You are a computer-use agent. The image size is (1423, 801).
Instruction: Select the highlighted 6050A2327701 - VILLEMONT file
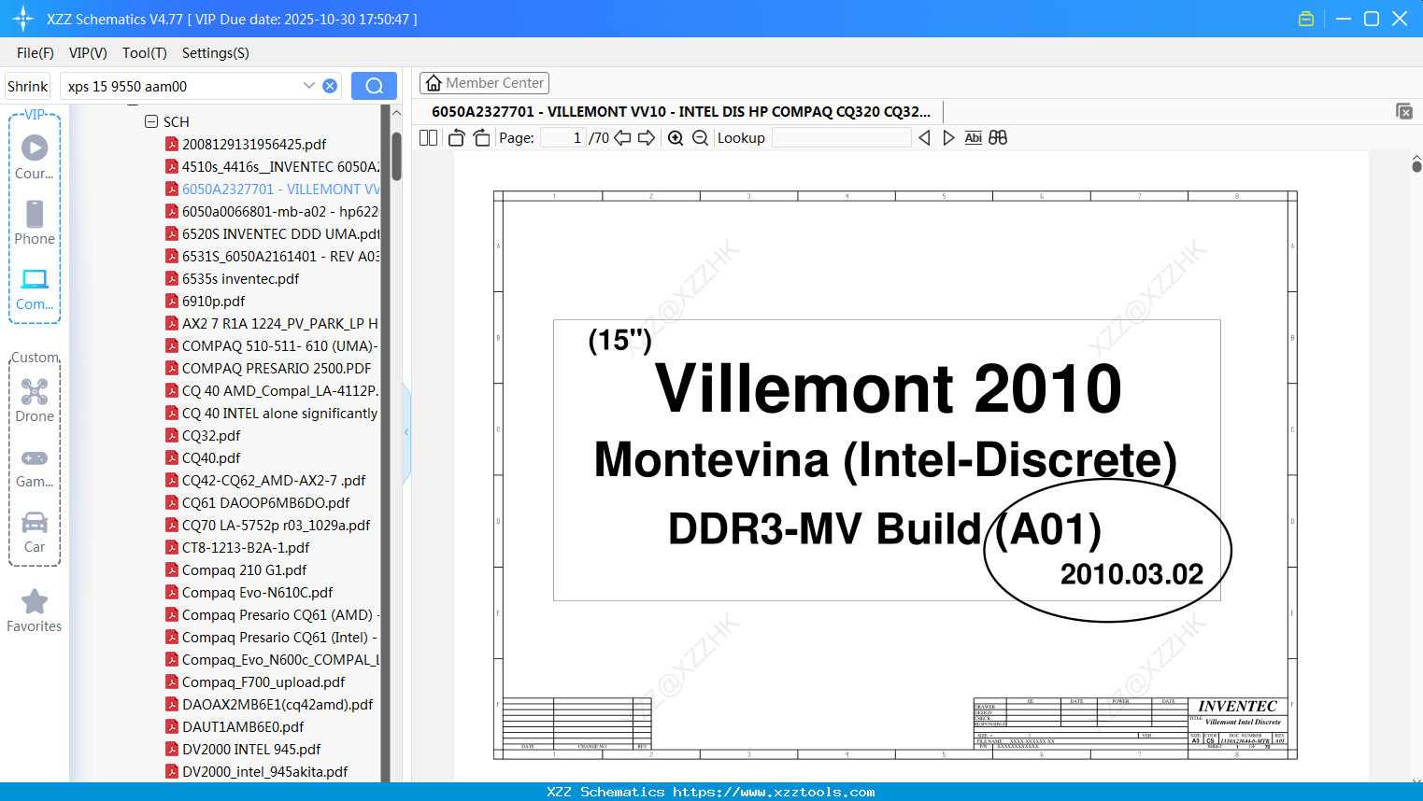coord(280,189)
